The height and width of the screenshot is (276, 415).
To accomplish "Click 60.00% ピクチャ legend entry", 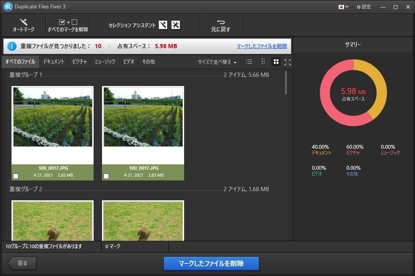I will [355, 149].
